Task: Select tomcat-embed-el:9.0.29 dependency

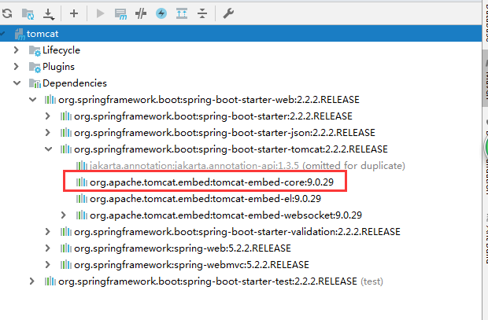Action: click(x=205, y=198)
